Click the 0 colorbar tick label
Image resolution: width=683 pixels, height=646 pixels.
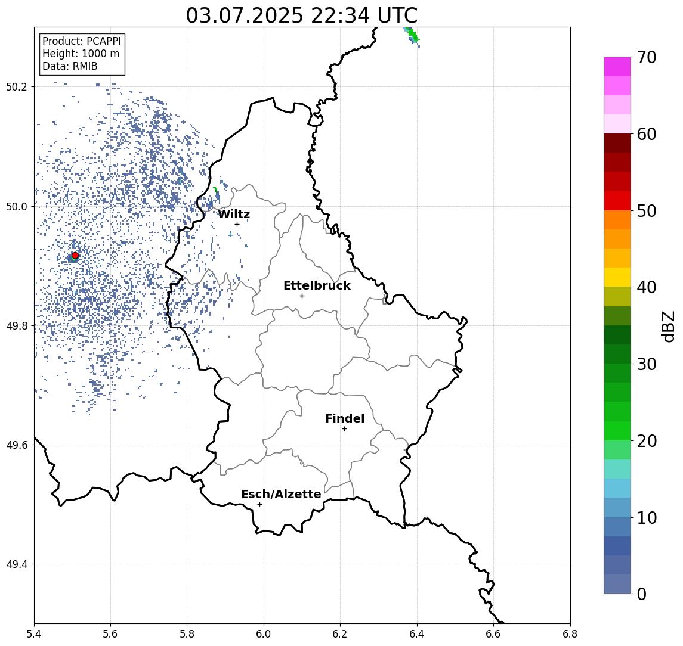click(642, 594)
